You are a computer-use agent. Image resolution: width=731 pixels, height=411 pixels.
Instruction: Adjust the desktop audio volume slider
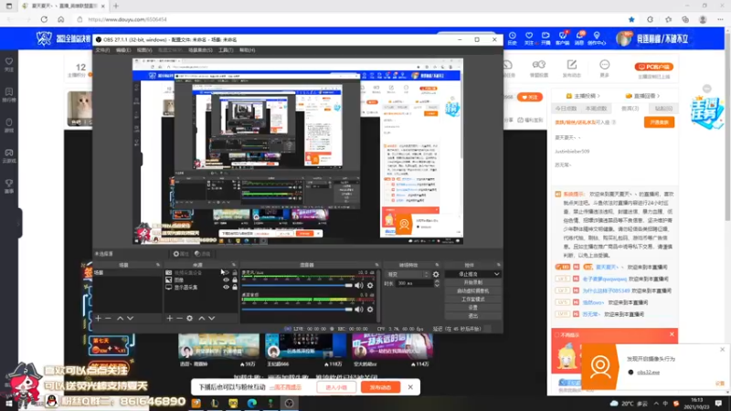pos(296,309)
